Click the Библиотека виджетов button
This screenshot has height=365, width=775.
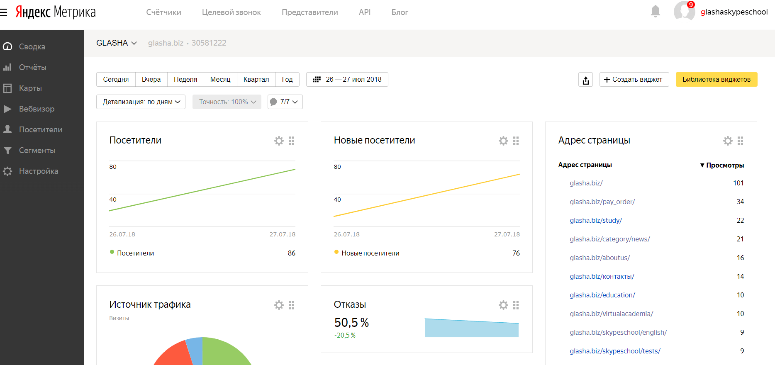click(716, 80)
